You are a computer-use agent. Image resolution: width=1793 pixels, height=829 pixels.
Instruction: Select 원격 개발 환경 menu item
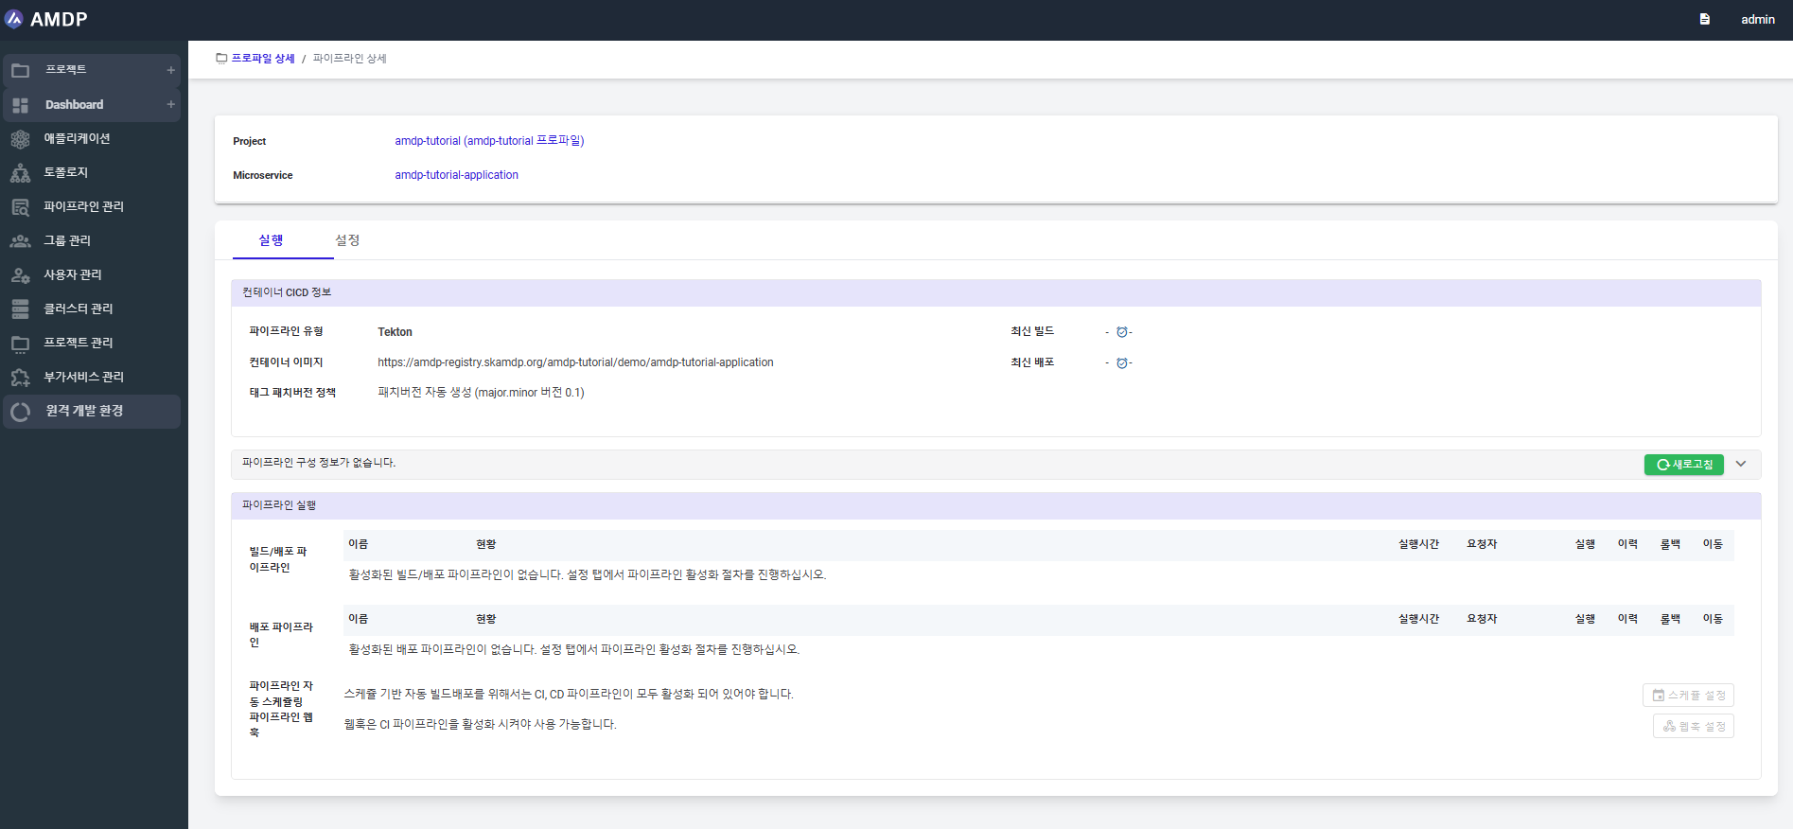84,411
